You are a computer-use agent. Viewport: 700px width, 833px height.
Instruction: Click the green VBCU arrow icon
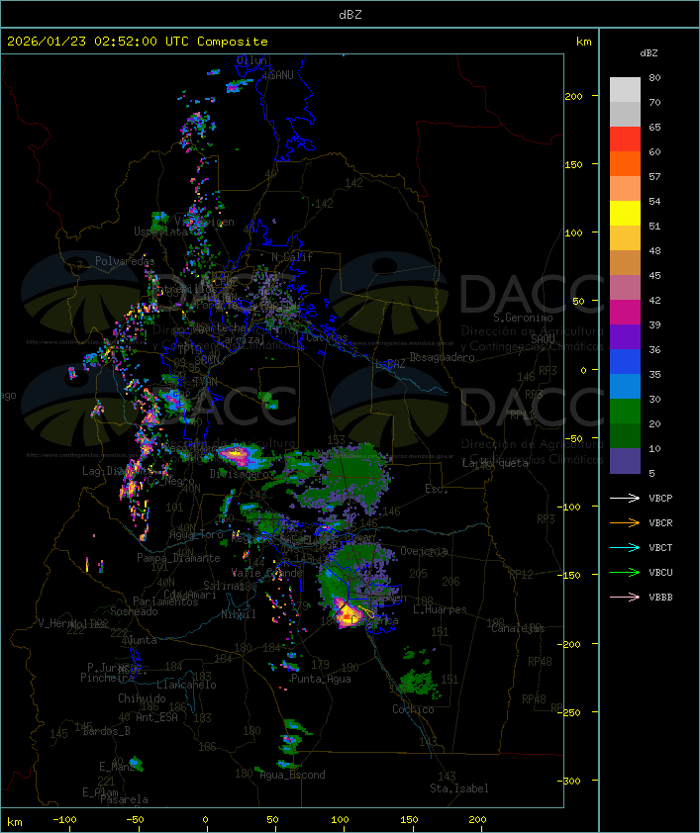[x=625, y=573]
